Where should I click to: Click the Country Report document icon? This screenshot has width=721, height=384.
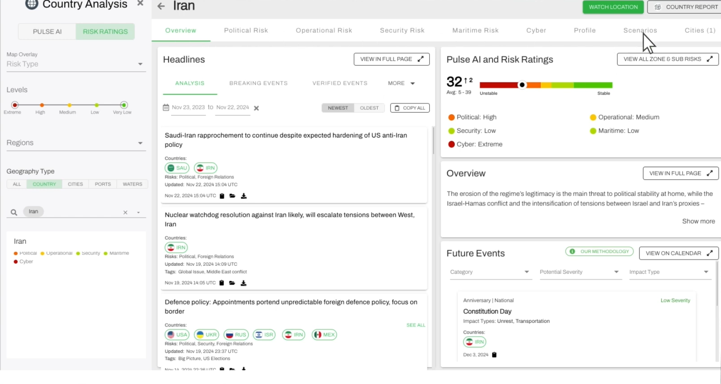658,7
